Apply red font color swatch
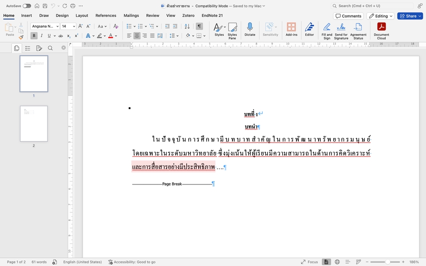This screenshot has height=266, width=426. pos(110,35)
